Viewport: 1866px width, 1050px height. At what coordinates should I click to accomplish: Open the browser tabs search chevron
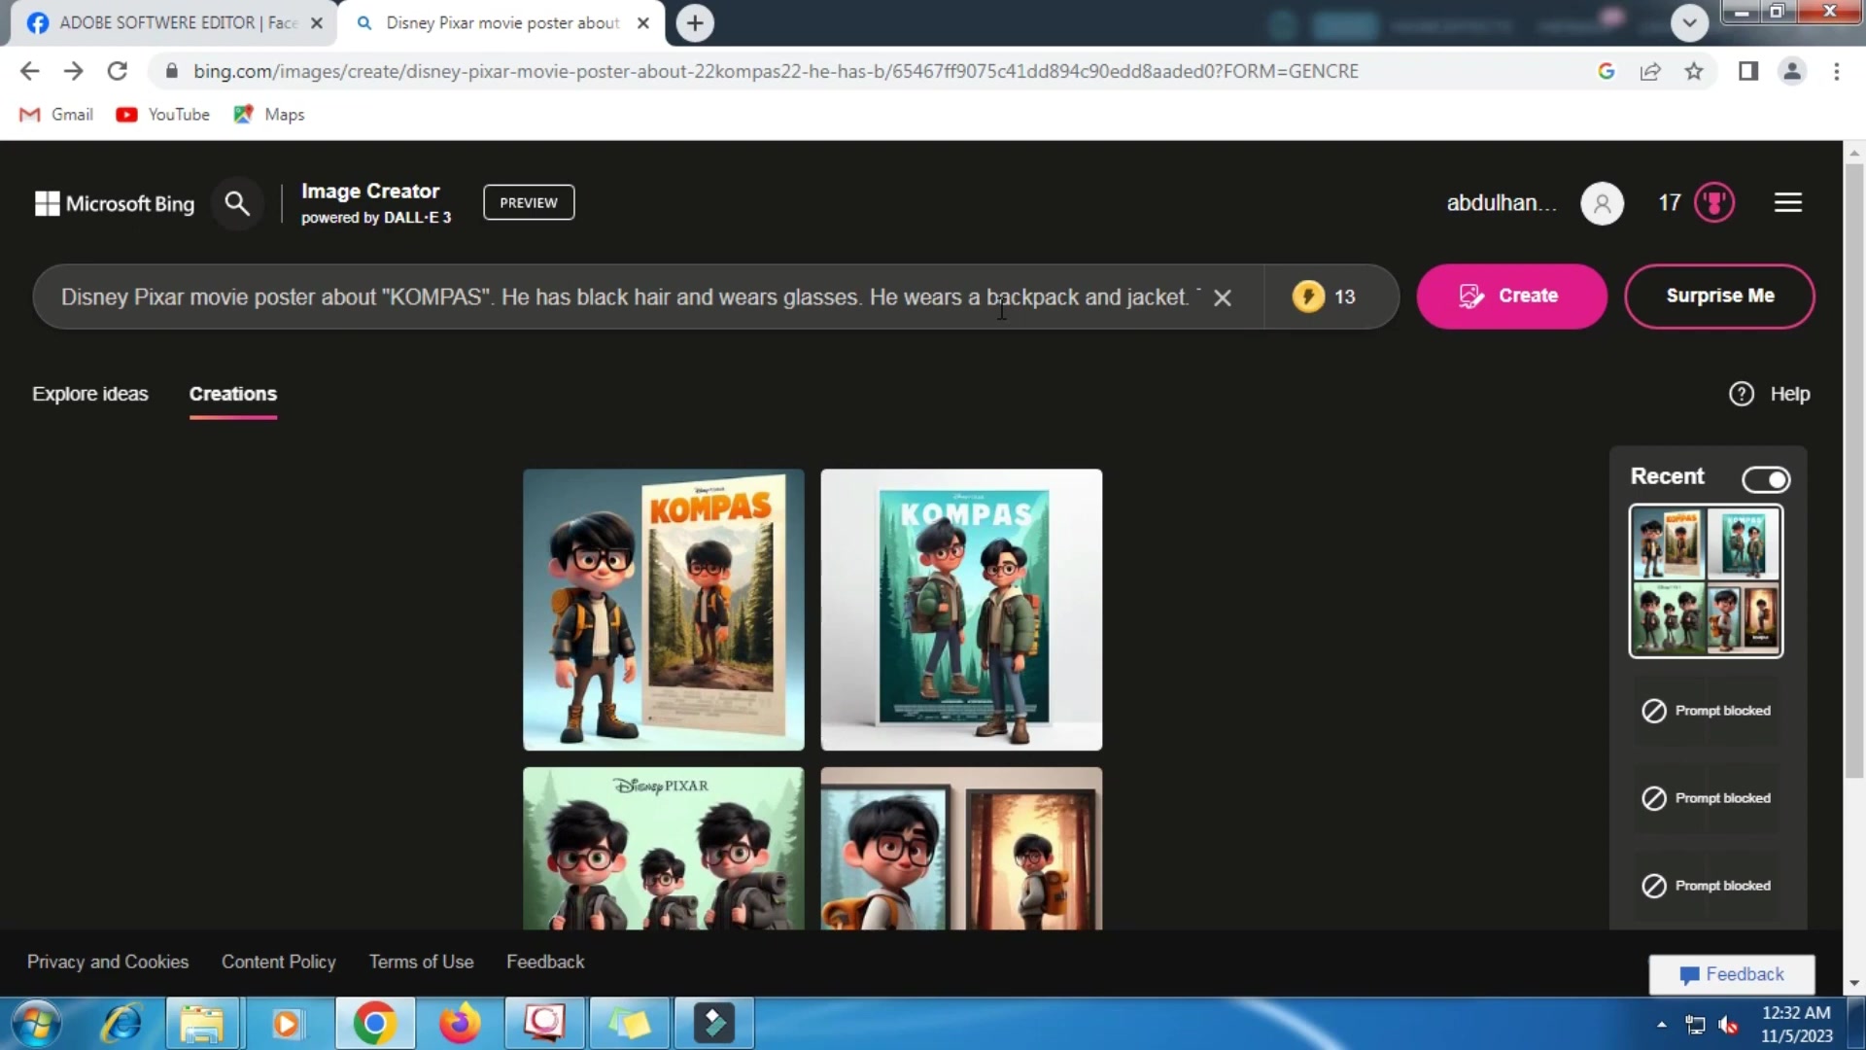[x=1690, y=22]
